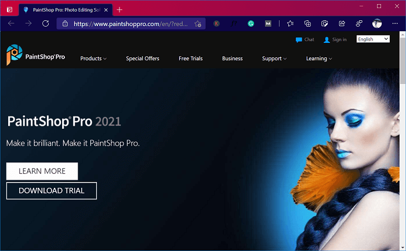The height and width of the screenshot is (251, 406).
Task: Open the Business page
Action: coord(232,59)
